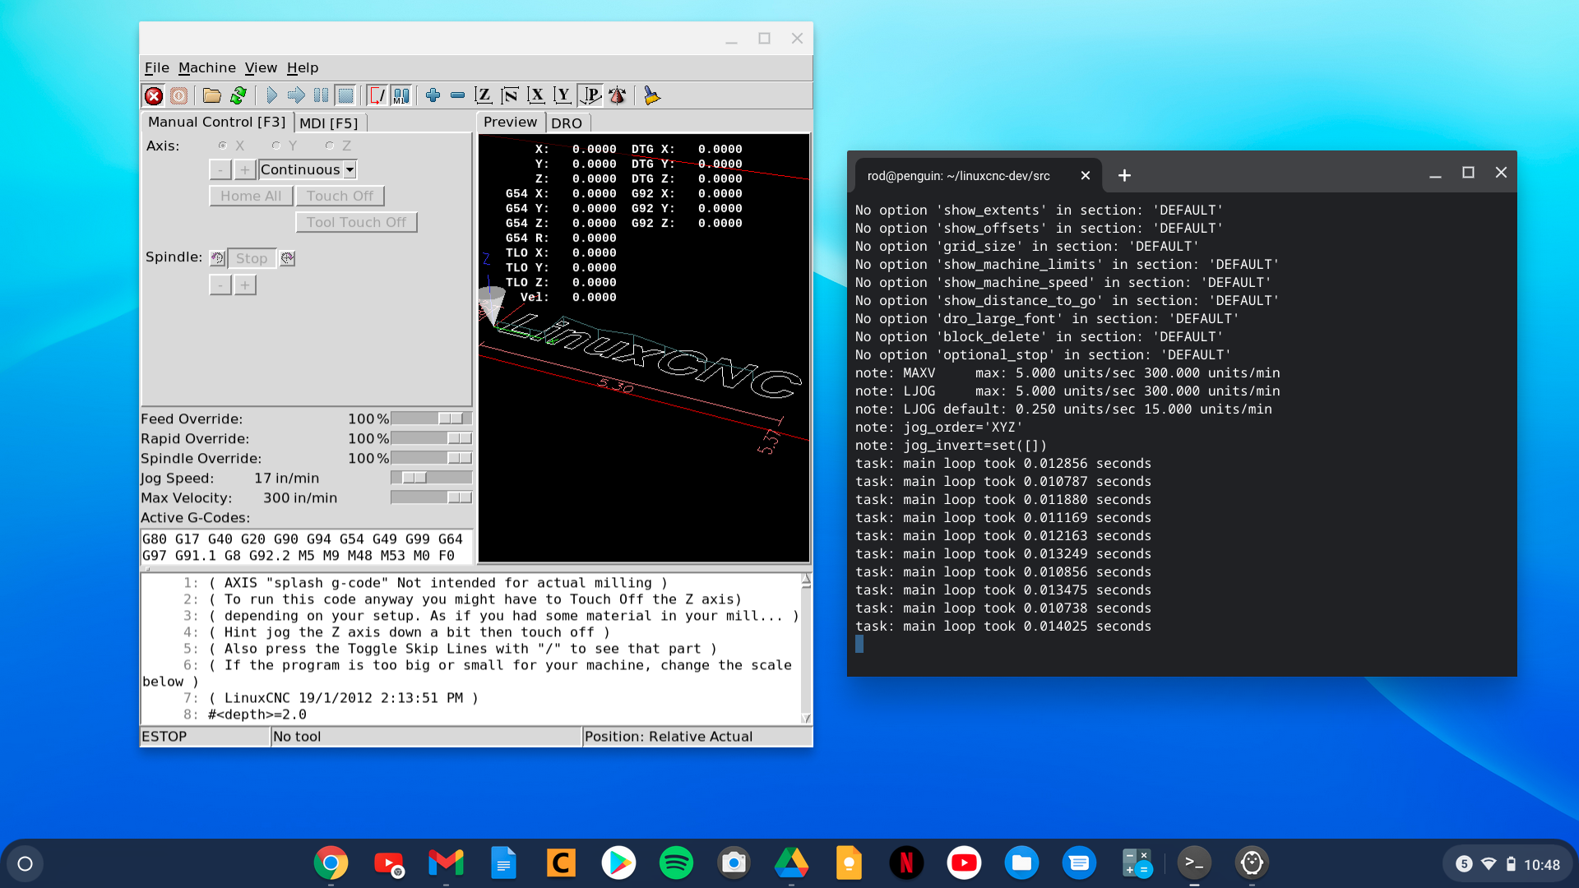
Task: Select top view Z icon
Action: (484, 96)
